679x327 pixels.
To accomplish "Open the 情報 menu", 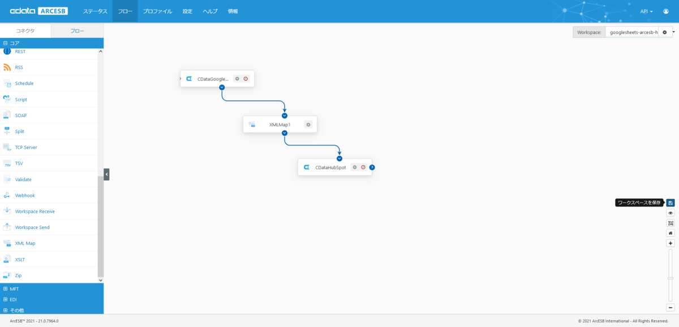I will [x=233, y=11].
